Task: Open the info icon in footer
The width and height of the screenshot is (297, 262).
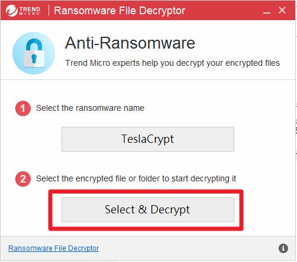Action: coord(283,248)
